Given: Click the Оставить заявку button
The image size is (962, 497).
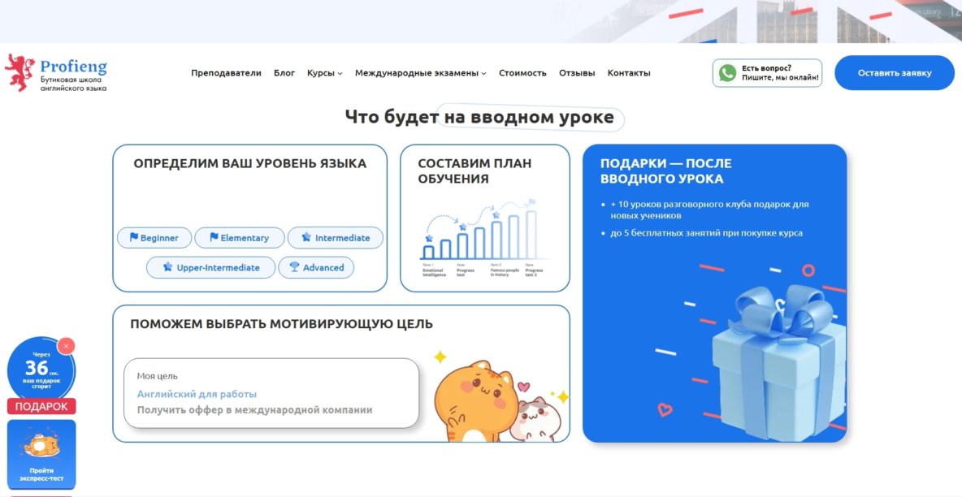Looking at the screenshot, I should tap(894, 73).
